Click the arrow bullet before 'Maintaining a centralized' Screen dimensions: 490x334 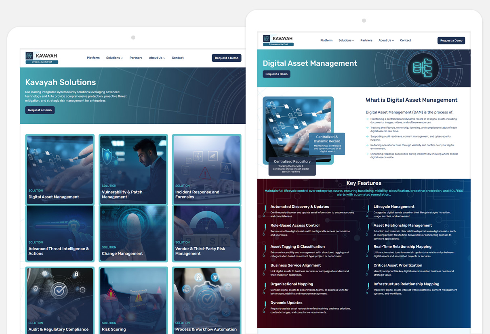pos(367,119)
